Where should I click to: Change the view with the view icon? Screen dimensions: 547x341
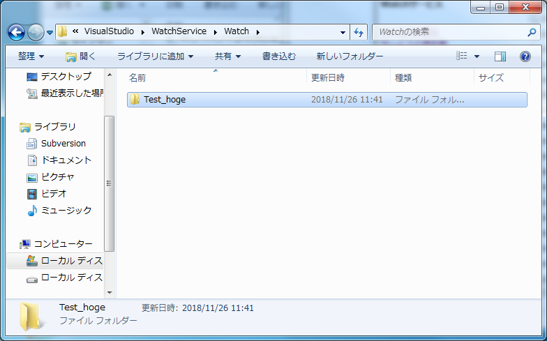pyautogui.click(x=462, y=56)
